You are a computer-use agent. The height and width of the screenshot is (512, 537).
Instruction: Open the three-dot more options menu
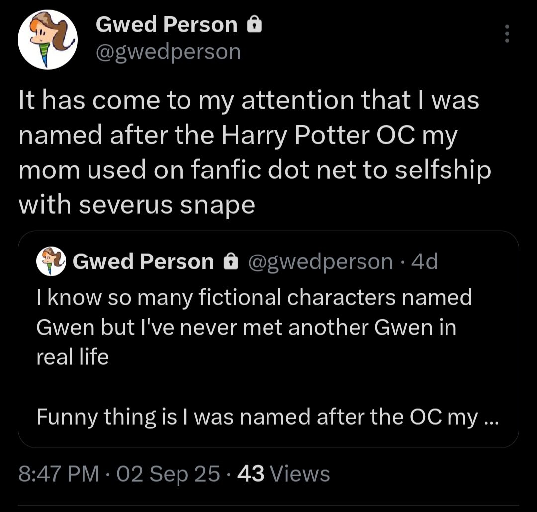[x=507, y=34]
